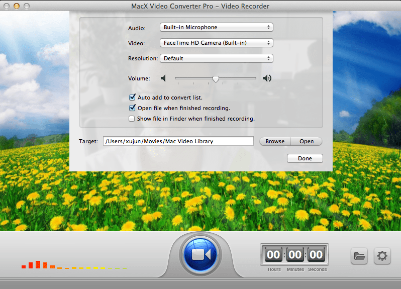Open recorder settings gear icon

[x=382, y=256]
